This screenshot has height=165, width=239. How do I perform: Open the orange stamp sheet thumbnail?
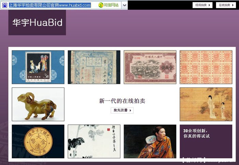tap(206, 67)
